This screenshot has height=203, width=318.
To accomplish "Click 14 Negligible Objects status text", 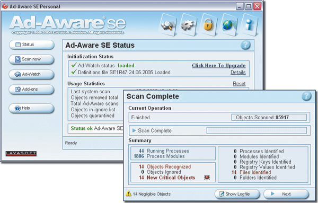I will point(152,194).
